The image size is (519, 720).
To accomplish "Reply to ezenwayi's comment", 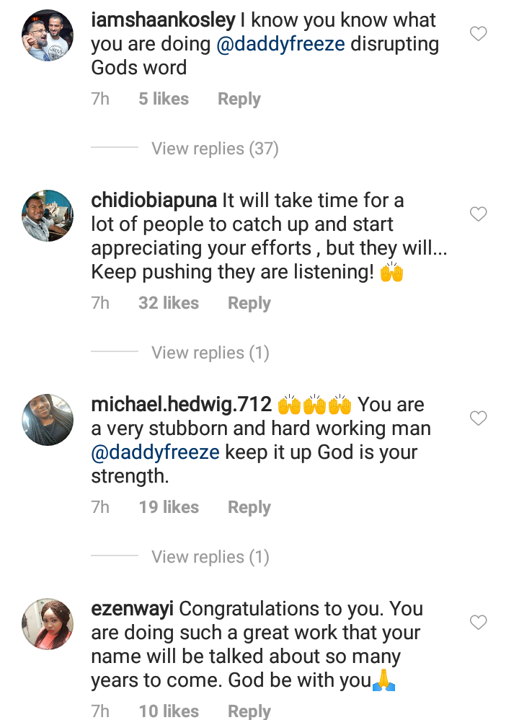I will click(249, 711).
